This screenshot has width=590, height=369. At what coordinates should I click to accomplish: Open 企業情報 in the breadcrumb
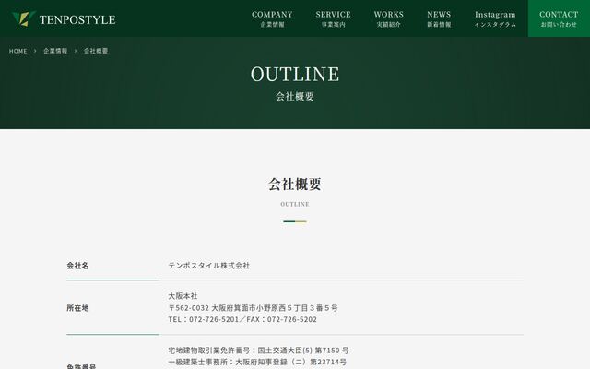click(55, 51)
